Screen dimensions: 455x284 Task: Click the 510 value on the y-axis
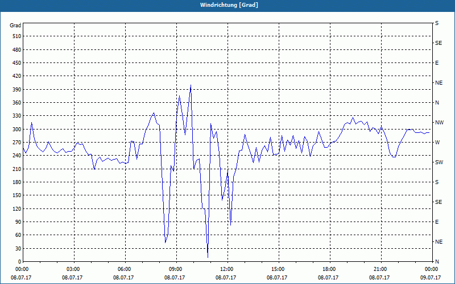click(x=17, y=36)
